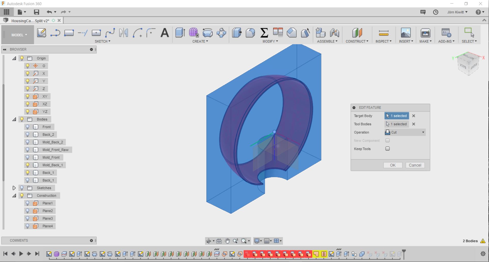Click the ViewCube navigation cube
Image resolution: width=489 pixels, height=262 pixels.
click(468, 64)
